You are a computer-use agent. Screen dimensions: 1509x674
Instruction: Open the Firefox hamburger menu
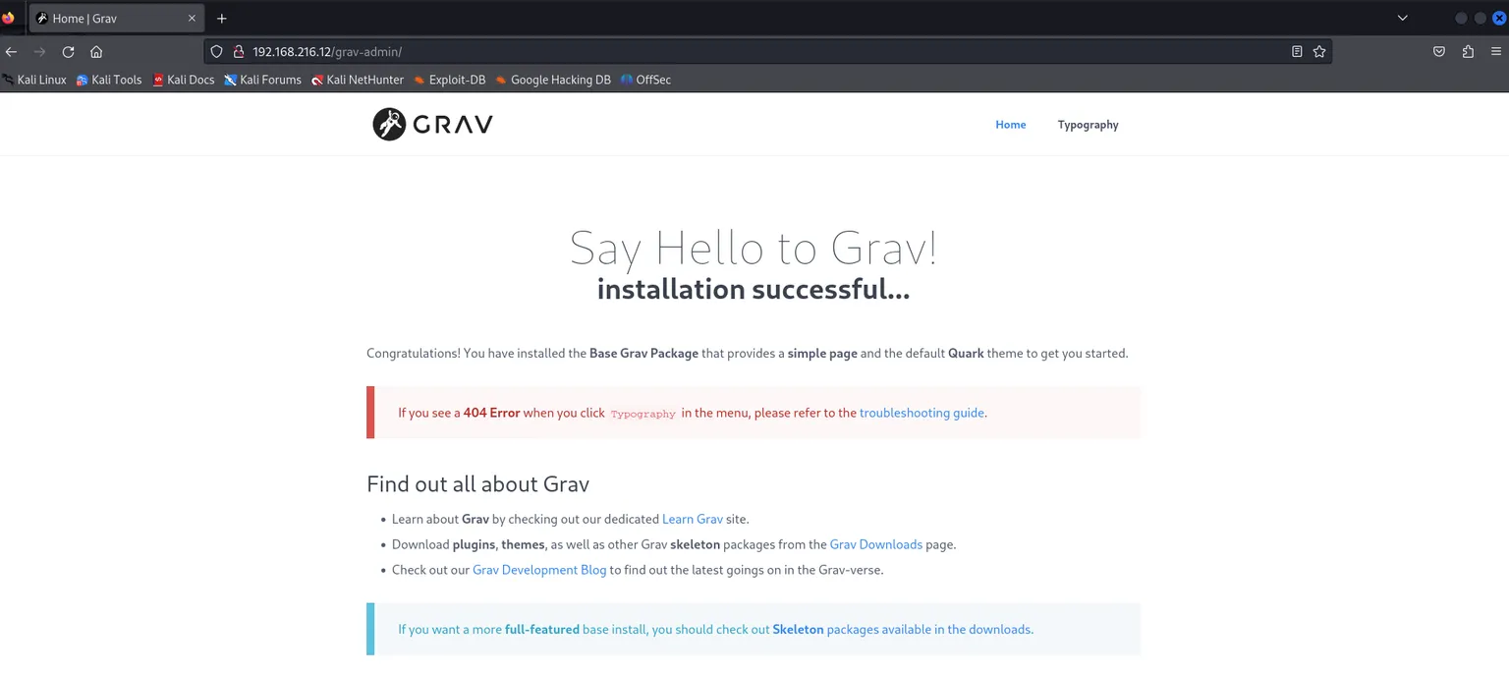(x=1497, y=52)
